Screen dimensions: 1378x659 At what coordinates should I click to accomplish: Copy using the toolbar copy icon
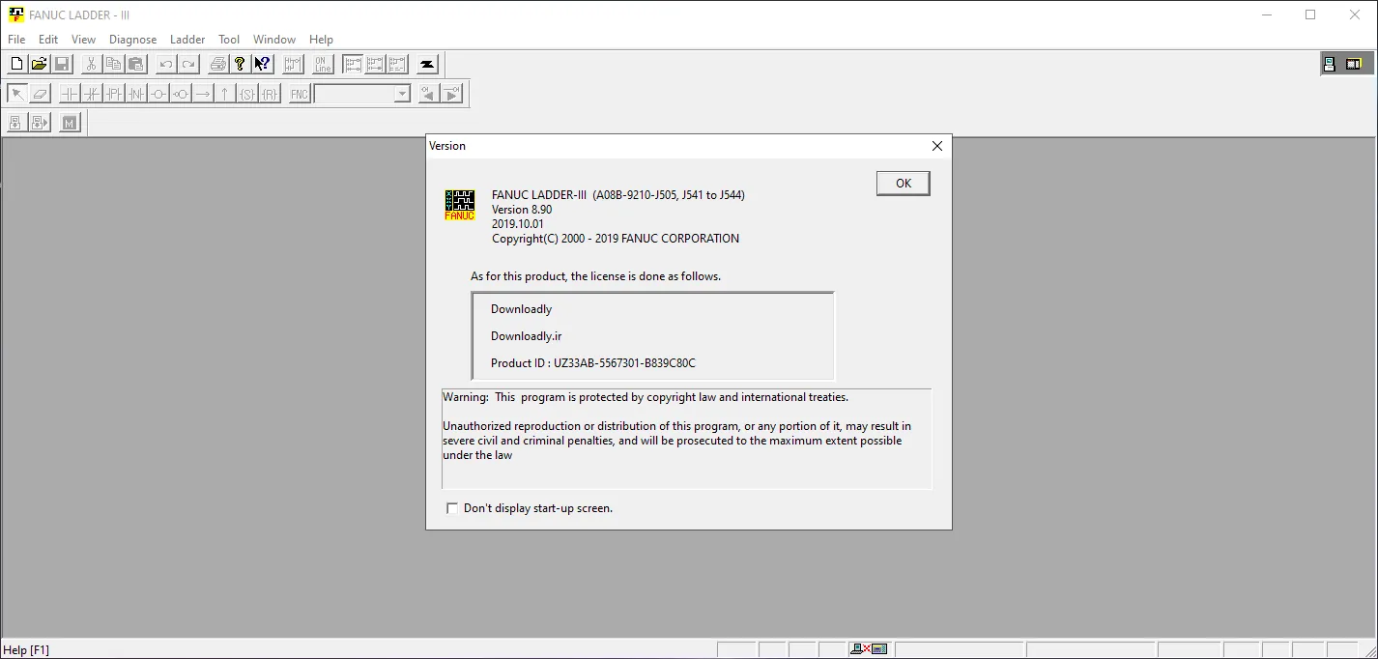pyautogui.click(x=113, y=65)
